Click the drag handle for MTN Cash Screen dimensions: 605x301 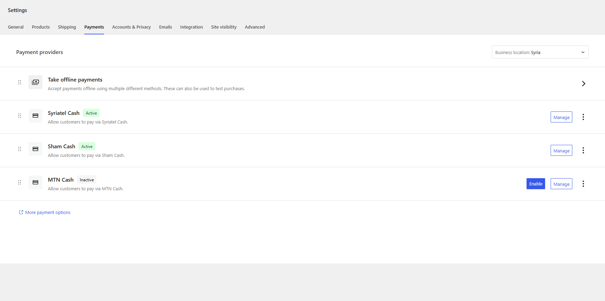(20, 182)
